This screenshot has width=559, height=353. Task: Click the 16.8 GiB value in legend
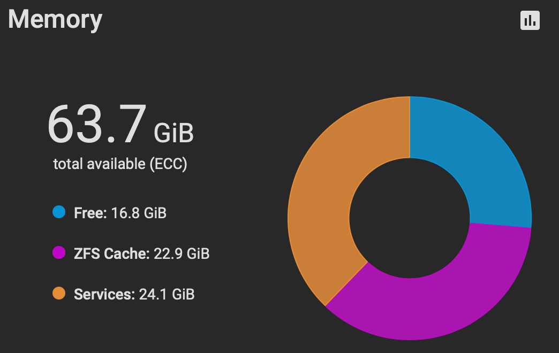click(x=139, y=213)
